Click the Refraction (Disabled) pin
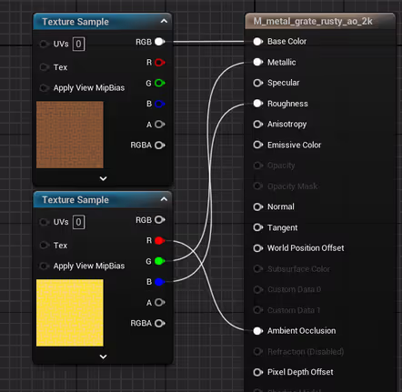The width and height of the screenshot is (402, 392). pyautogui.click(x=258, y=352)
